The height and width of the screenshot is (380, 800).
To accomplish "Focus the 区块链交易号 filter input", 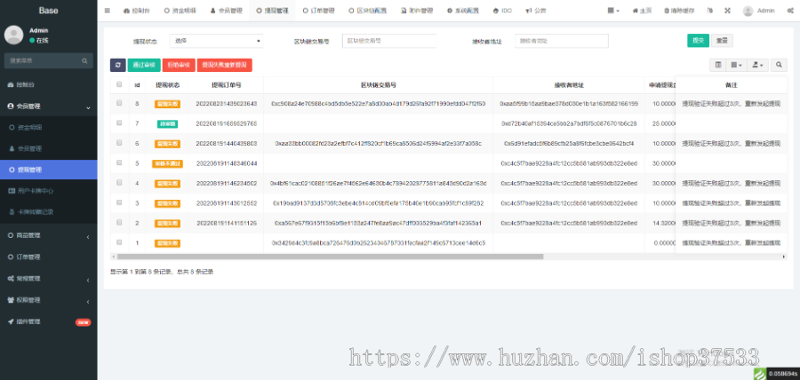I will tap(389, 41).
